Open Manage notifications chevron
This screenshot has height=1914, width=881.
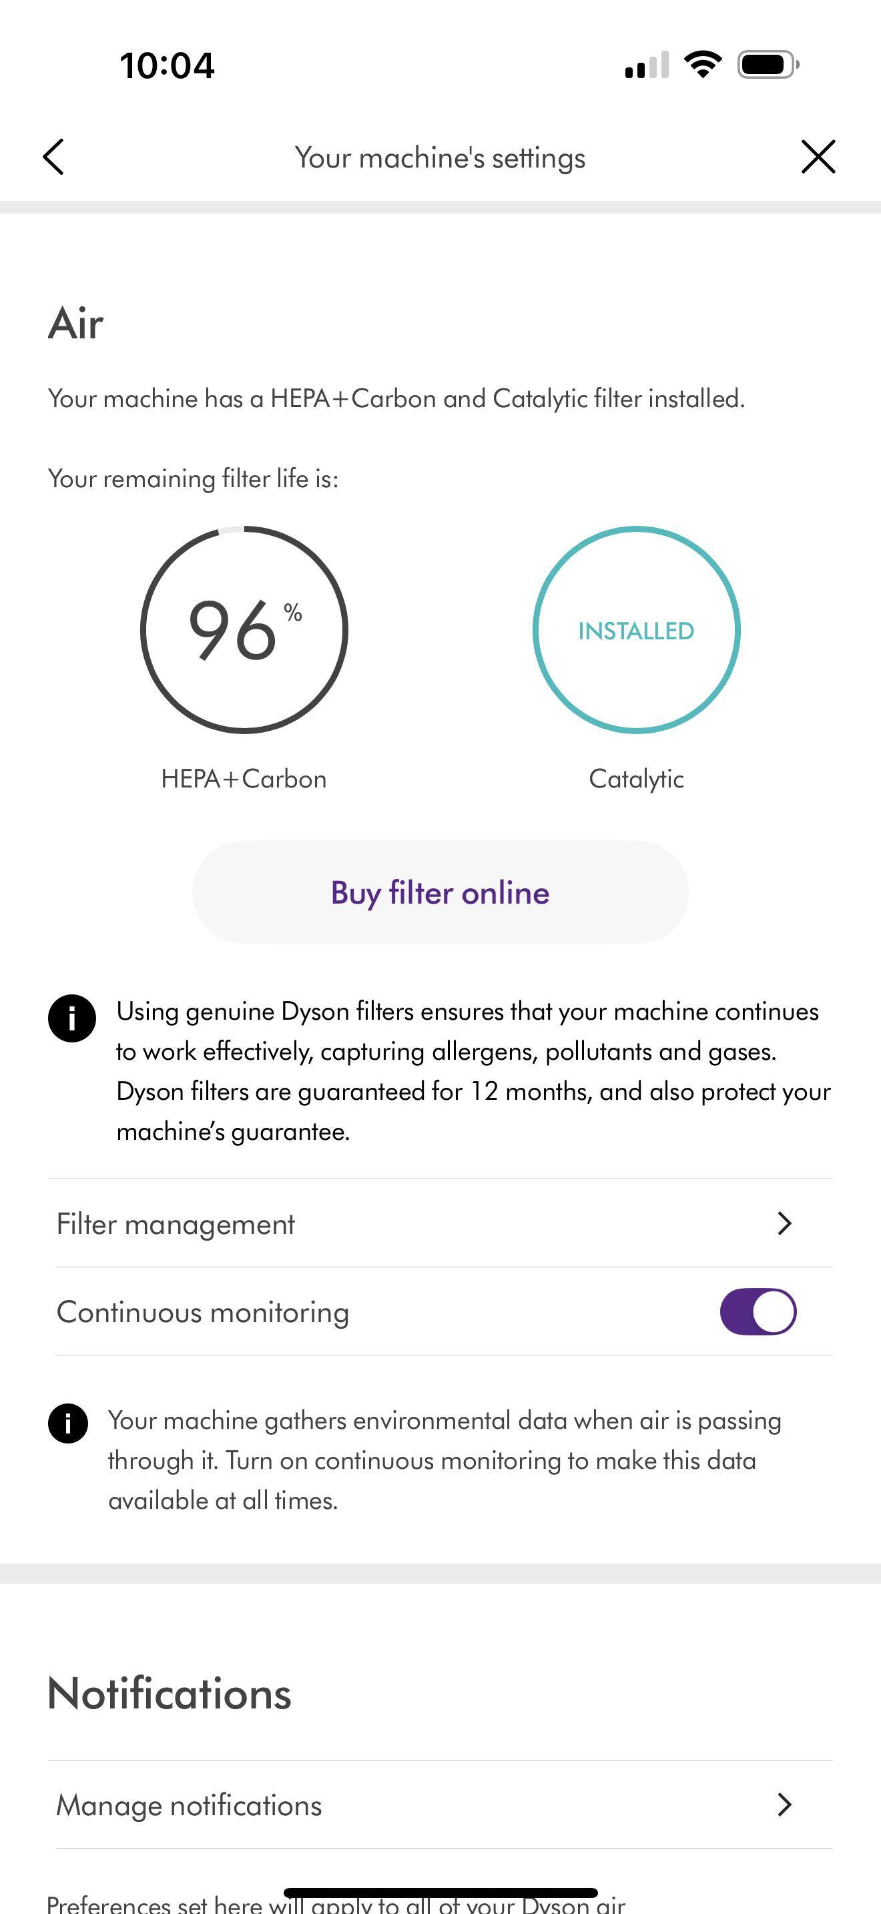point(784,1804)
